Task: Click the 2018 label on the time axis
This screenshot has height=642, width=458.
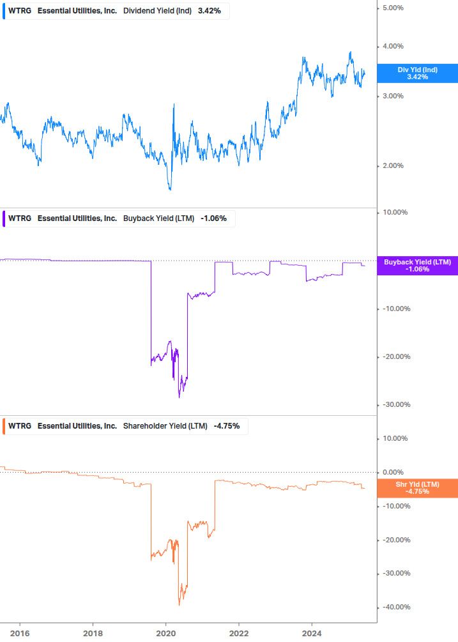Action: (x=93, y=634)
